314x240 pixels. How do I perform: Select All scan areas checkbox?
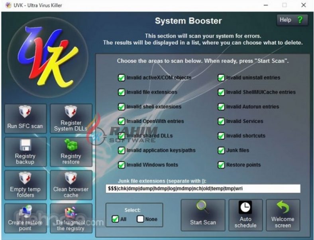(115, 219)
